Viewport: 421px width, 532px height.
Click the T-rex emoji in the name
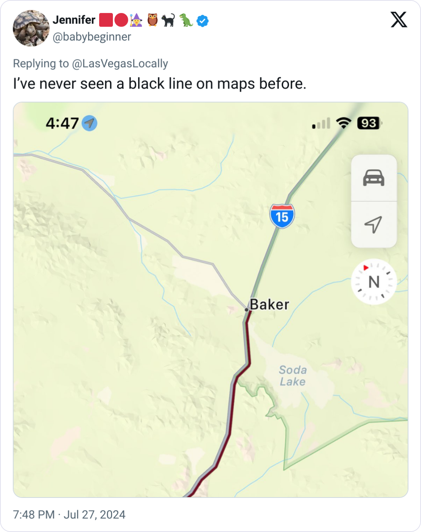click(186, 20)
